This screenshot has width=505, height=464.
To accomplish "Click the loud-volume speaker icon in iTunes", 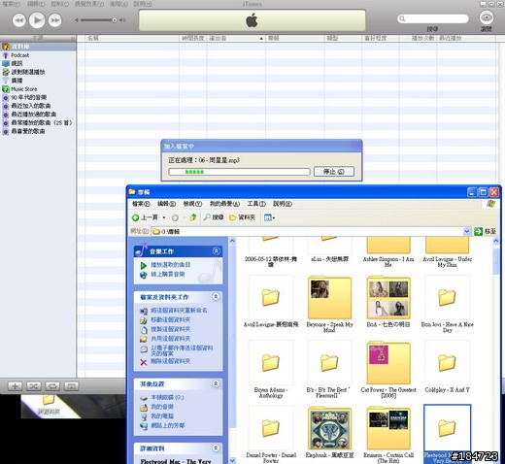I will click(122, 20).
